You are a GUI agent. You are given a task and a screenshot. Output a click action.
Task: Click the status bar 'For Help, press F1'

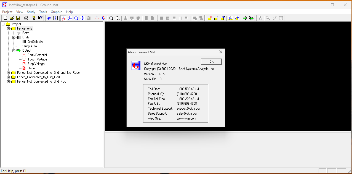(14, 171)
